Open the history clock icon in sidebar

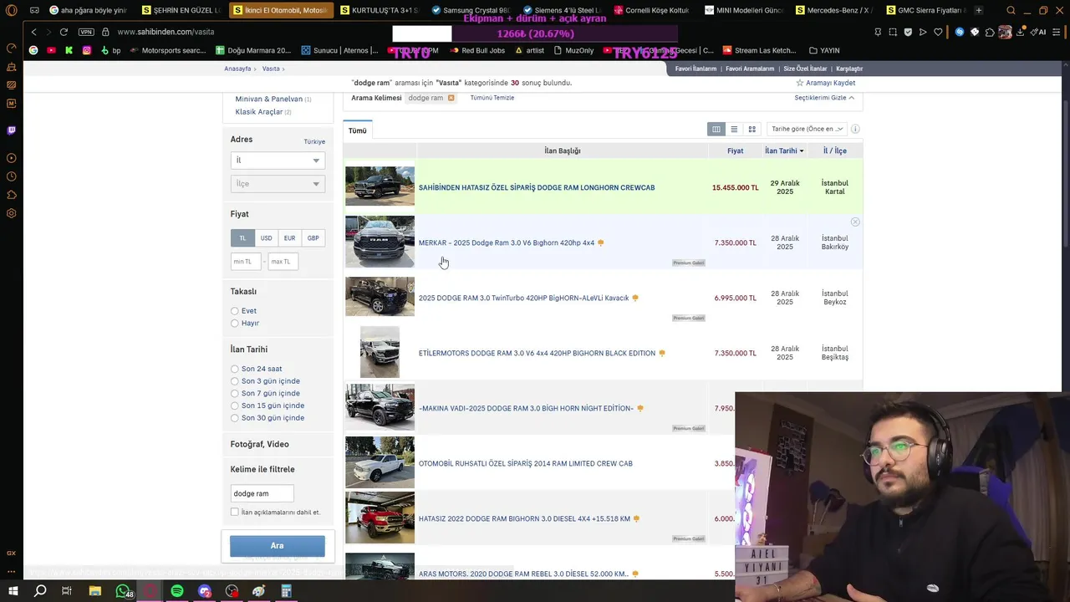pos(11,176)
